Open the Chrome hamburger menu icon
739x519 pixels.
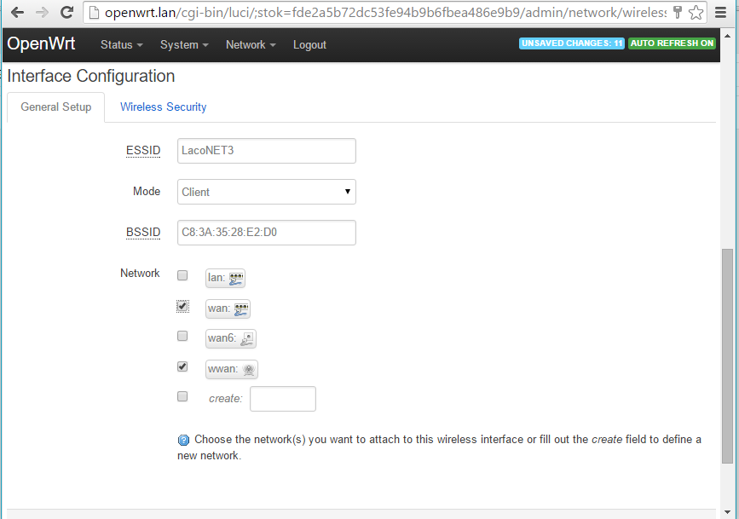click(x=720, y=13)
